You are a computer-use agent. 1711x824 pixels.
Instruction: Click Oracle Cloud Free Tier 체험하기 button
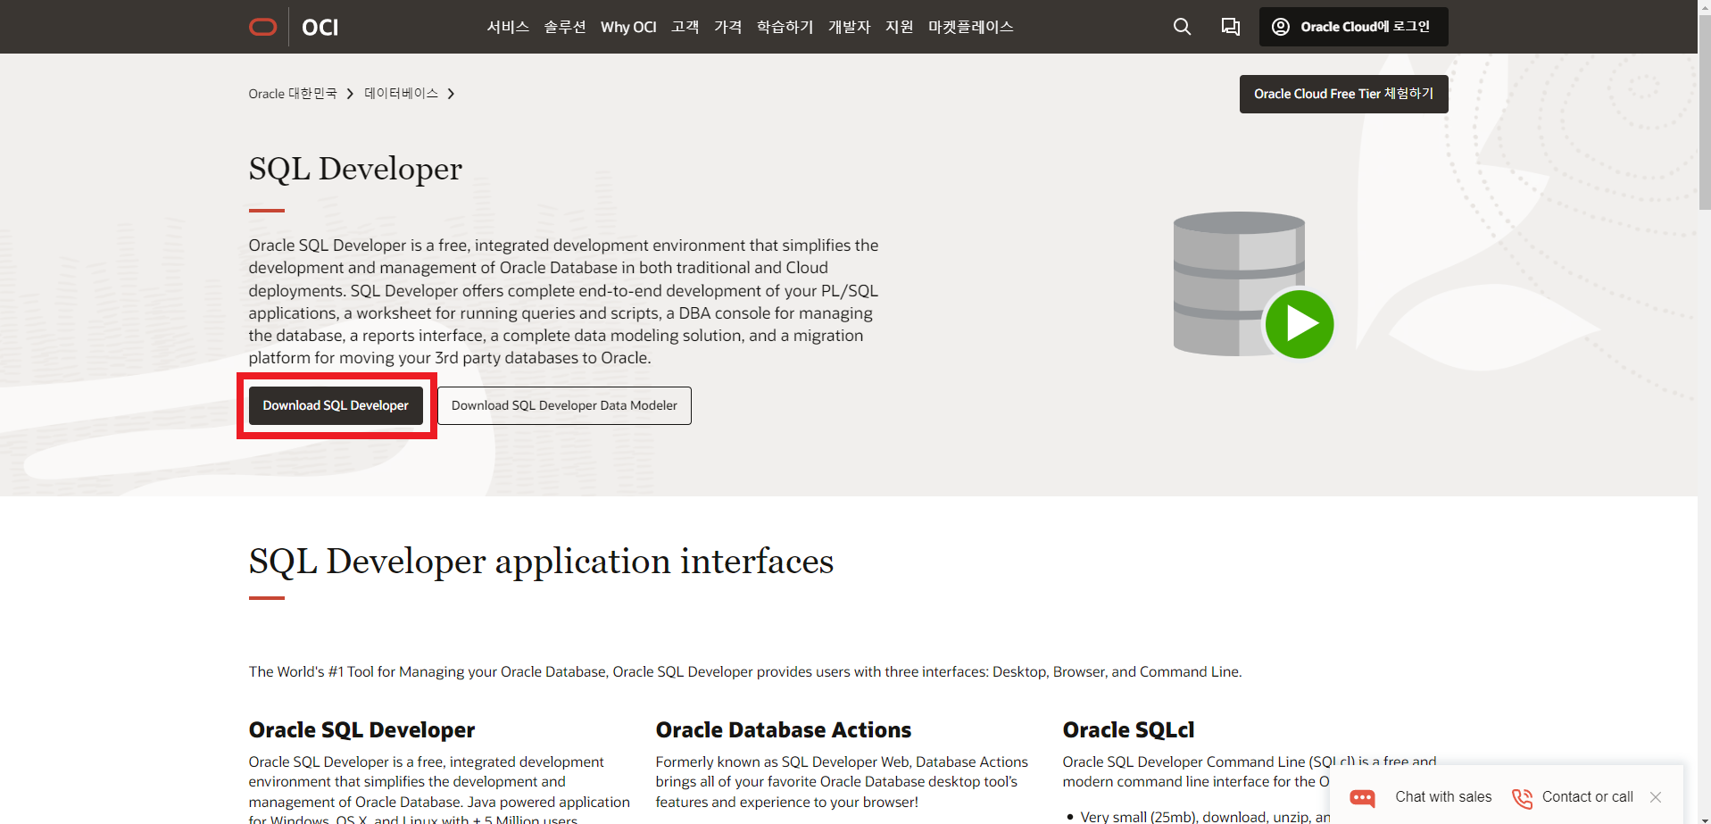click(1343, 94)
